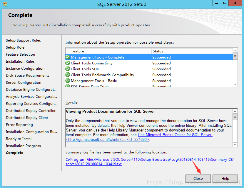Click Feature Selection step

coord(20,54)
